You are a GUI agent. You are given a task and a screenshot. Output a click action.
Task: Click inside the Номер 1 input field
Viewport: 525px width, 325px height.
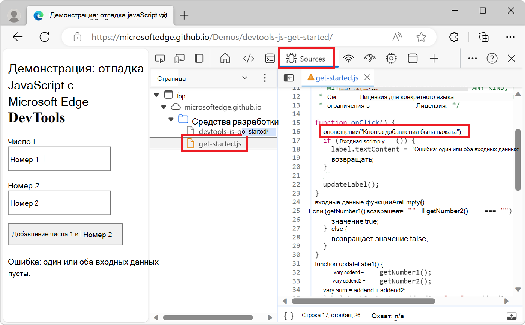pos(59,159)
